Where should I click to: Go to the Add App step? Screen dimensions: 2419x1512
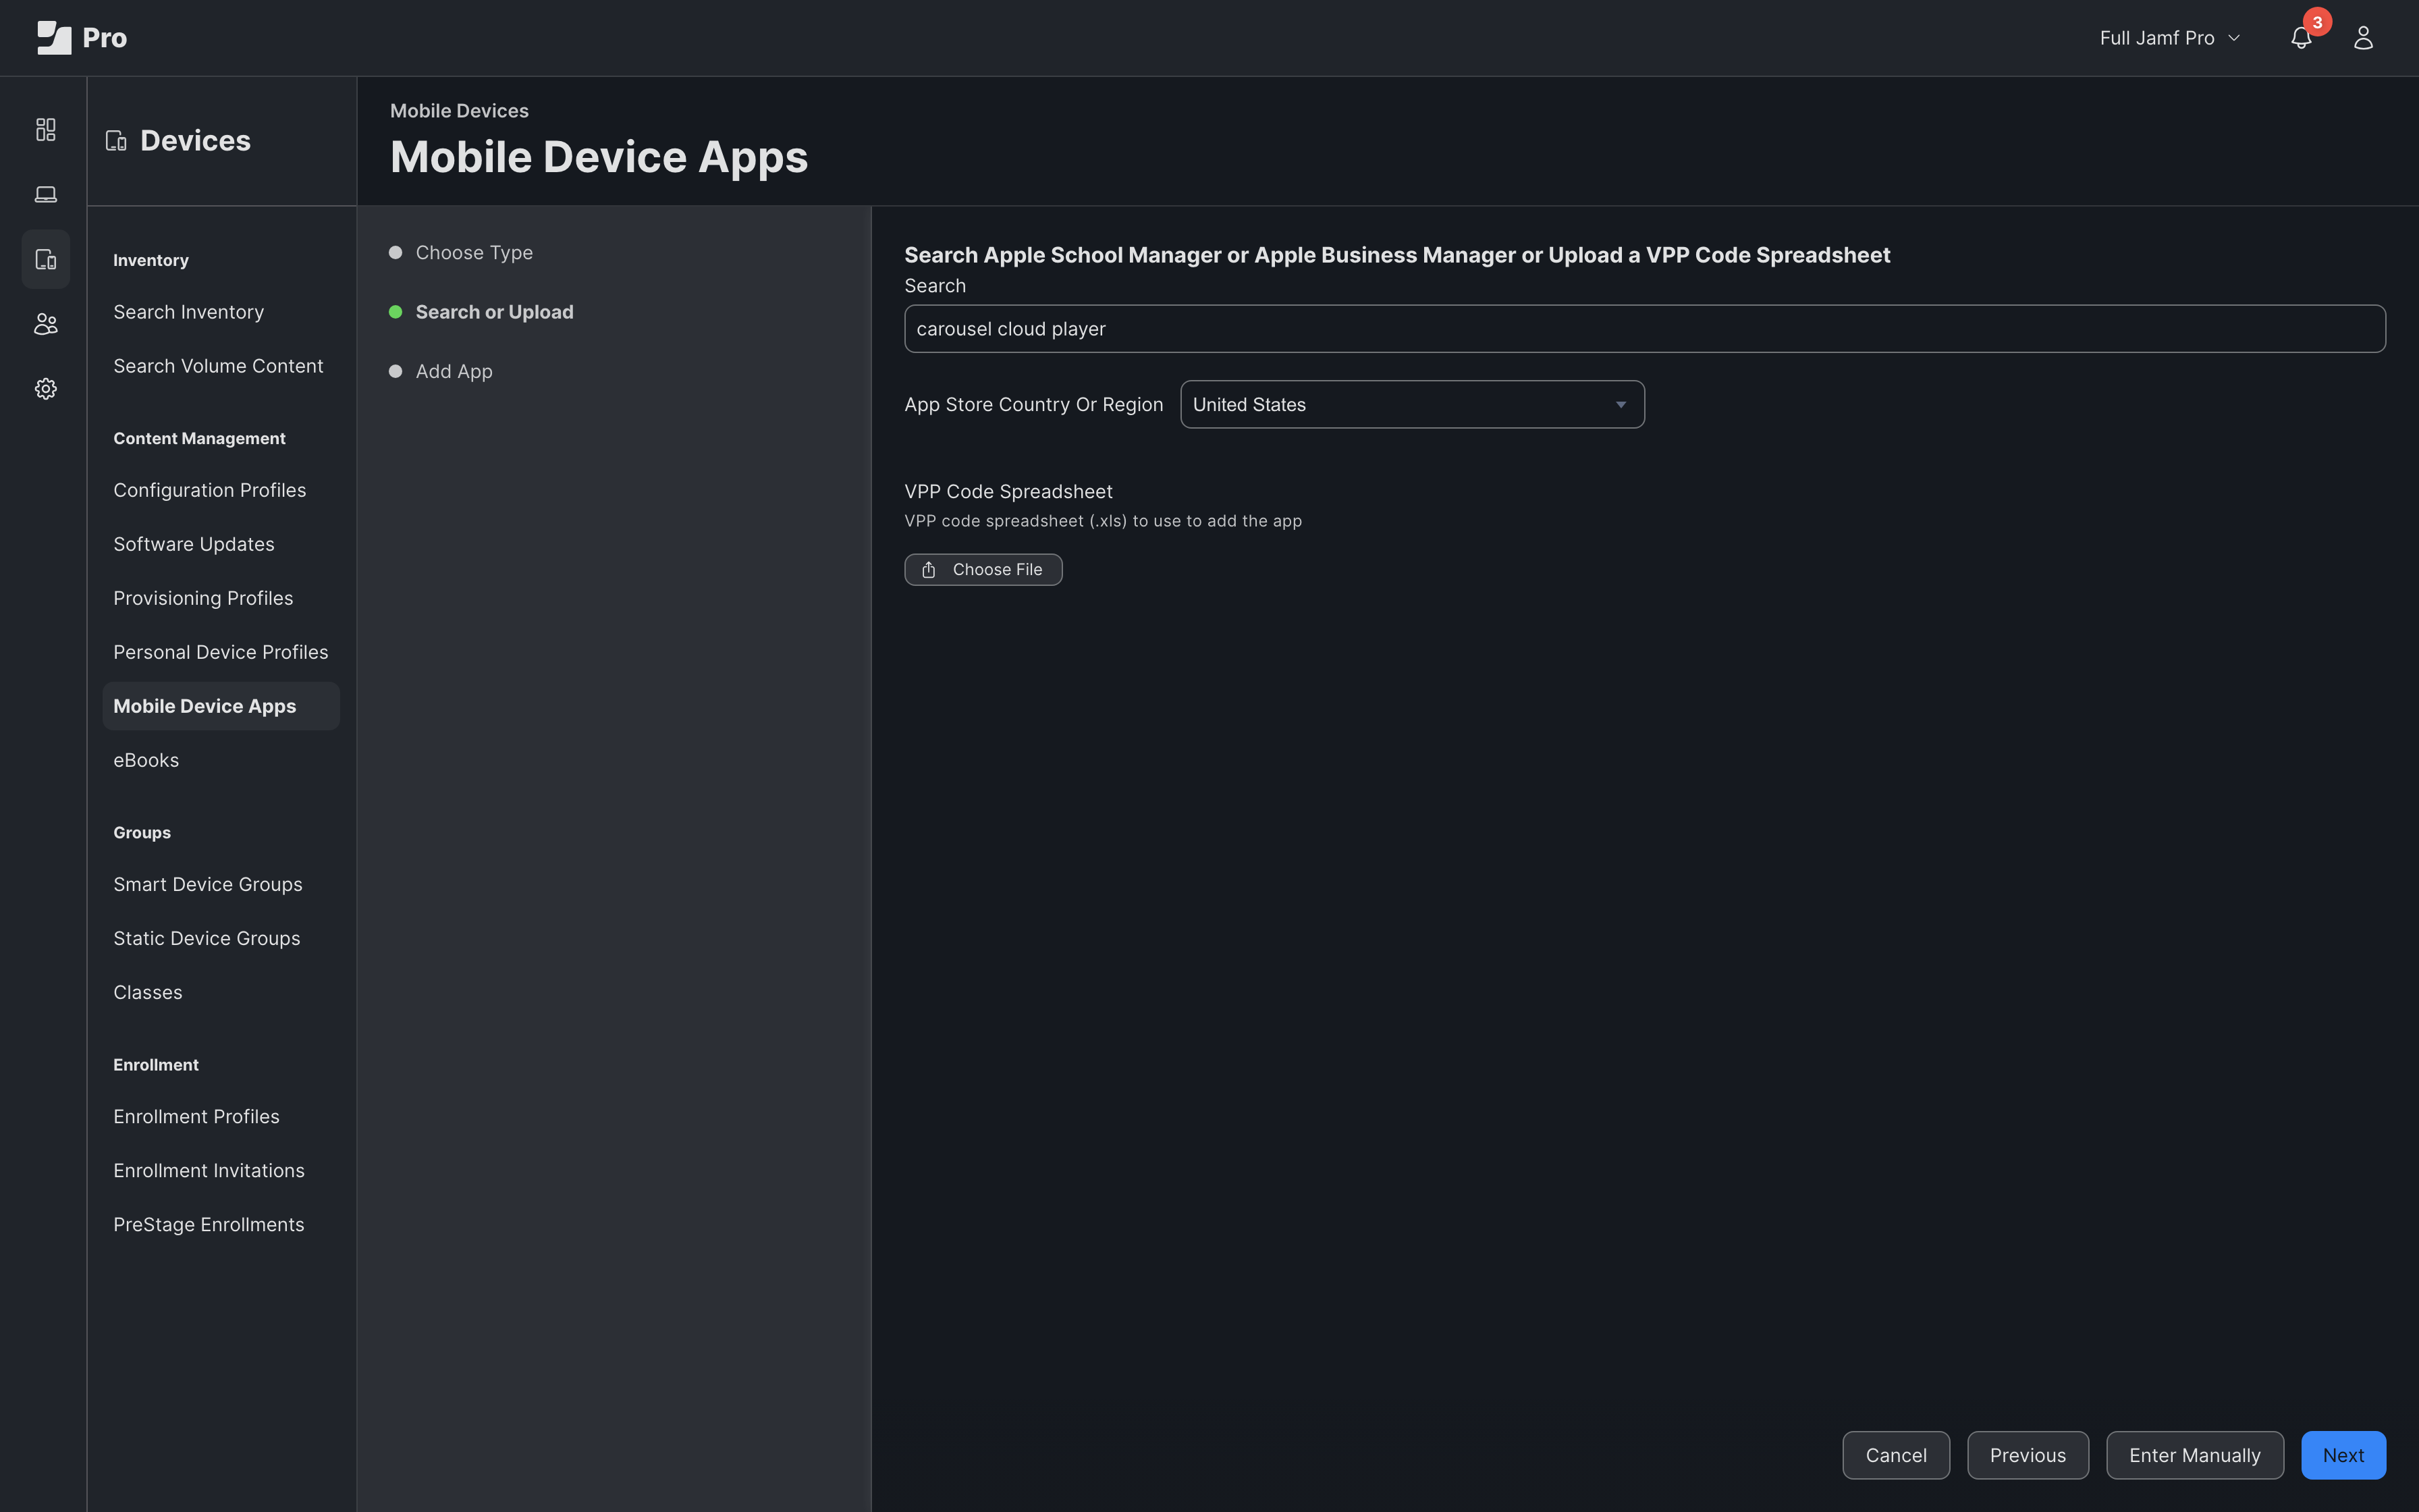point(454,371)
